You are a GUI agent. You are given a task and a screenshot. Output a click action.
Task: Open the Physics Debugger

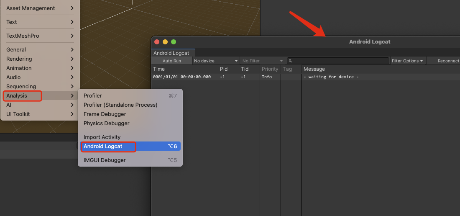click(130, 123)
